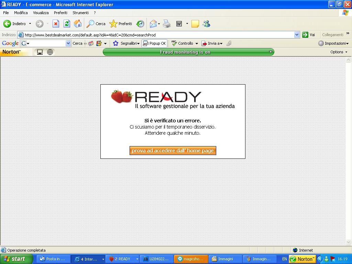352x264 pixels.
Task: Expand the Word edit dropdown arrow
Action: pyautogui.click(x=187, y=24)
